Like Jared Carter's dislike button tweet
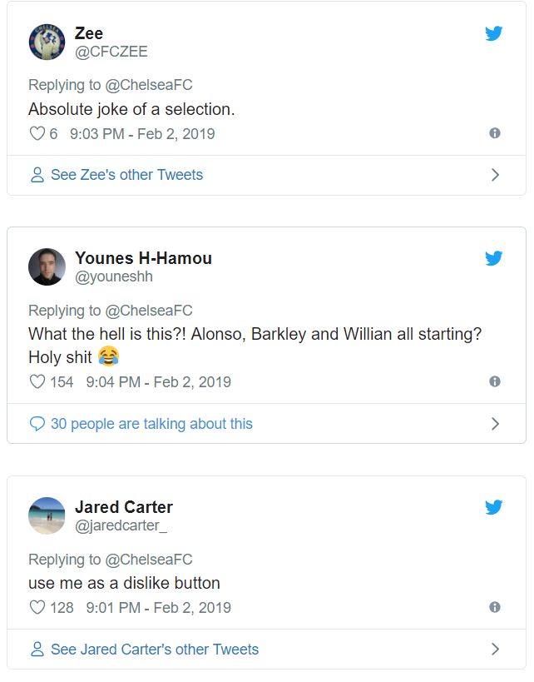 37,608
